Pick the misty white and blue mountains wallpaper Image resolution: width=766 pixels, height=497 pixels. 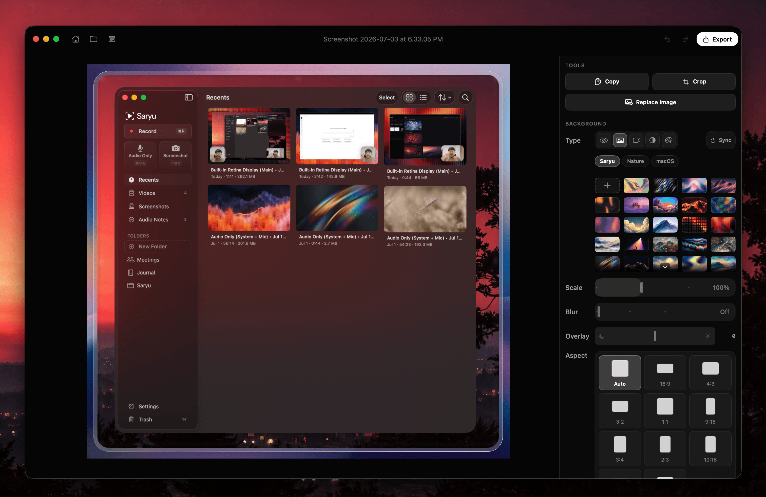tap(607, 244)
